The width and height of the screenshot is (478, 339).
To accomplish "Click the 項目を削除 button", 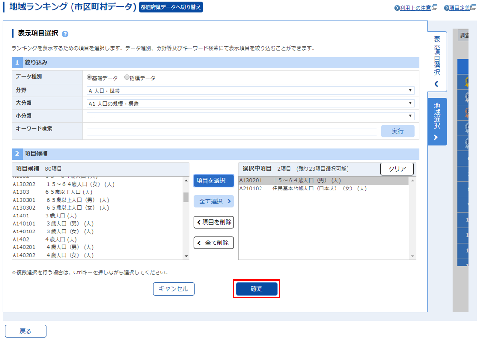I will click(x=214, y=222).
